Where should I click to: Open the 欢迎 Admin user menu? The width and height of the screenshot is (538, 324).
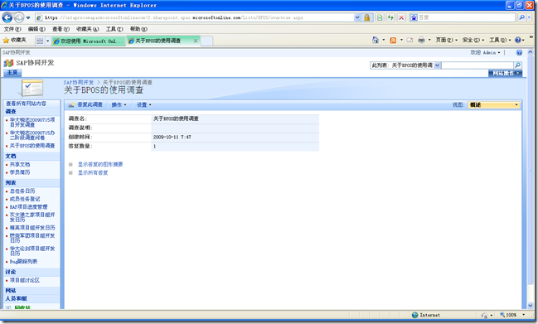485,52
